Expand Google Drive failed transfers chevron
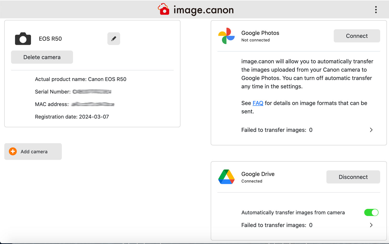This screenshot has height=244, width=389. (371, 225)
